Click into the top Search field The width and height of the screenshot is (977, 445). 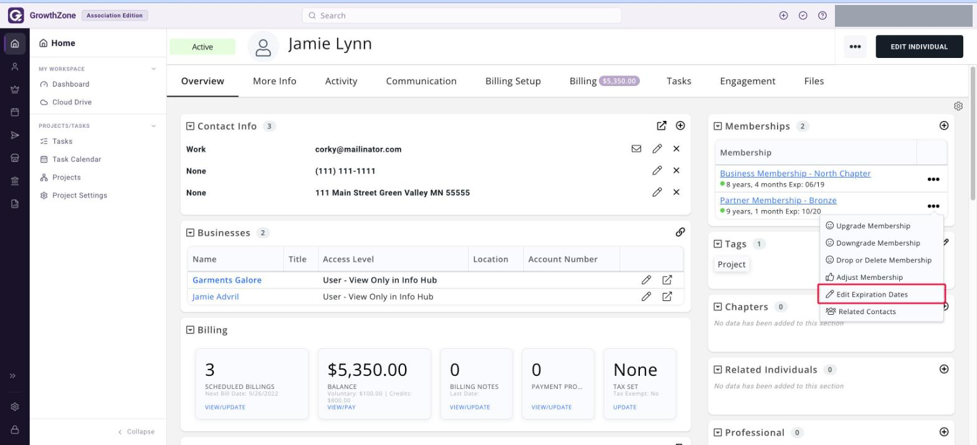[x=461, y=16]
